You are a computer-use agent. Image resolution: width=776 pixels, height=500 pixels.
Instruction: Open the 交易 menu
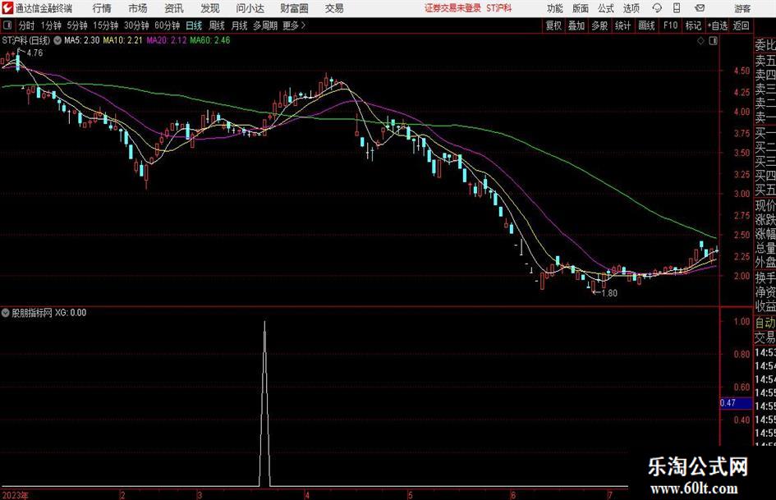pos(334,8)
